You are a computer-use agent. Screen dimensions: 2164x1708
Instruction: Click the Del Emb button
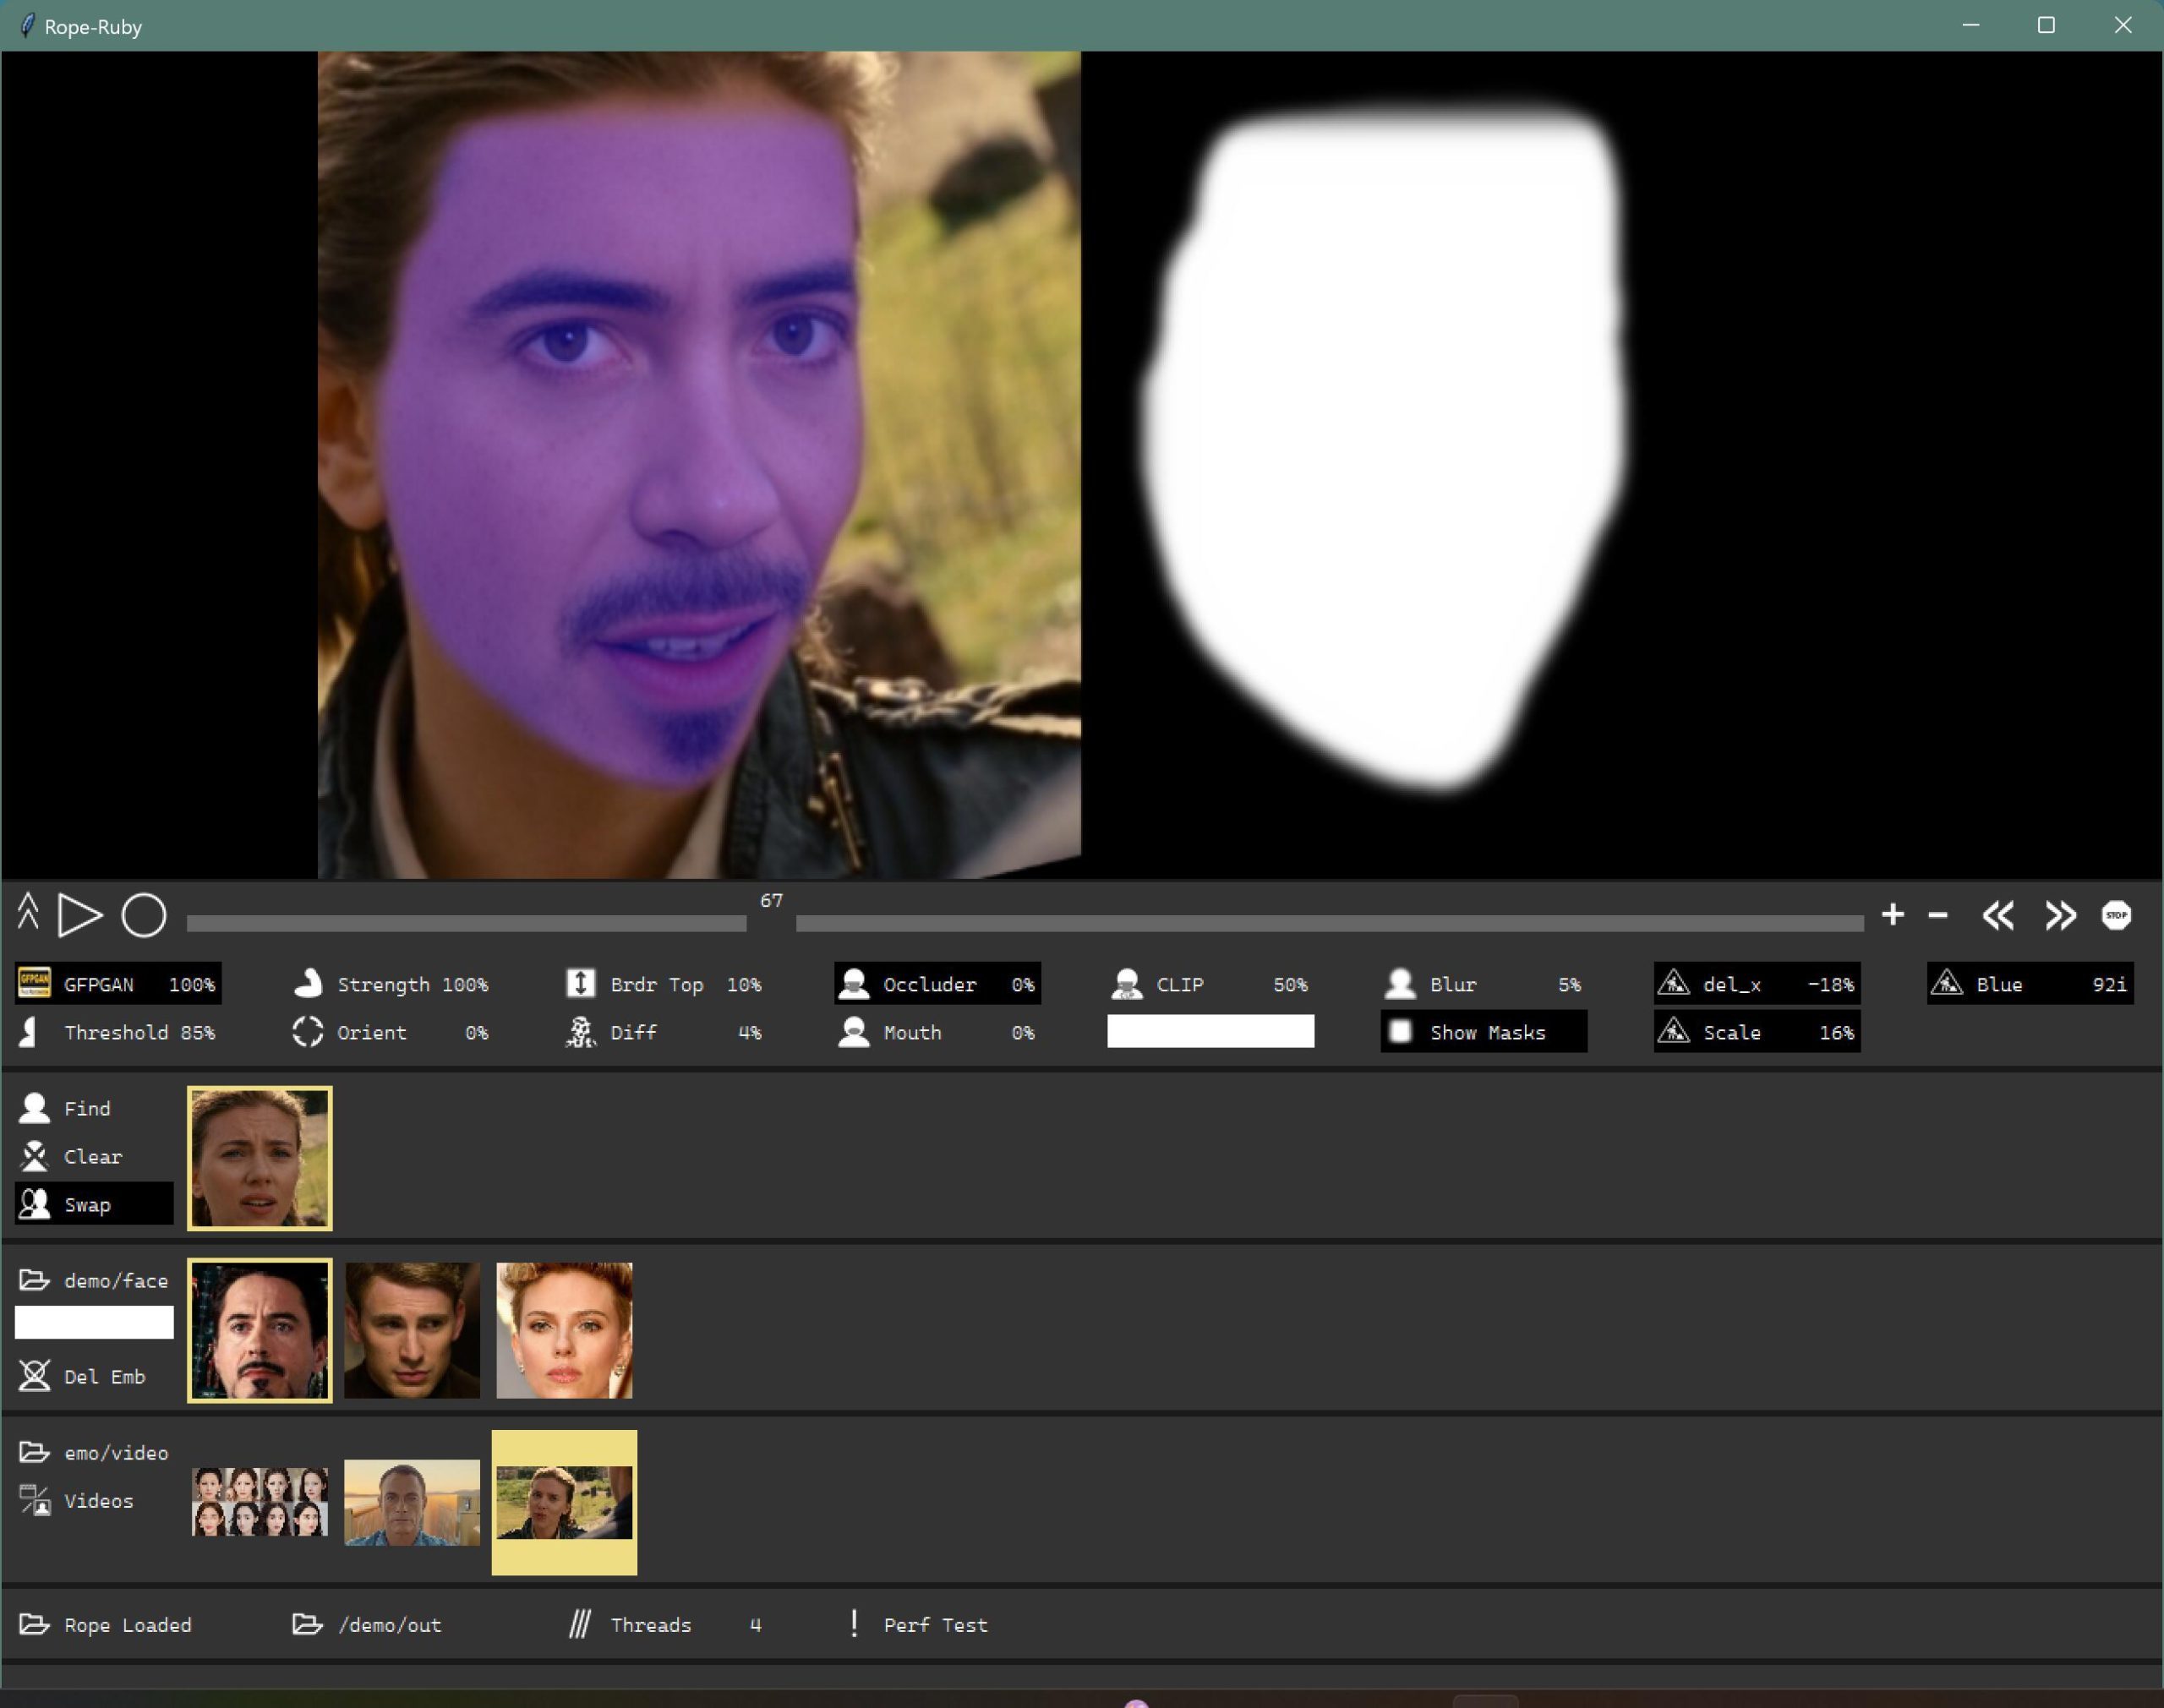[94, 1376]
